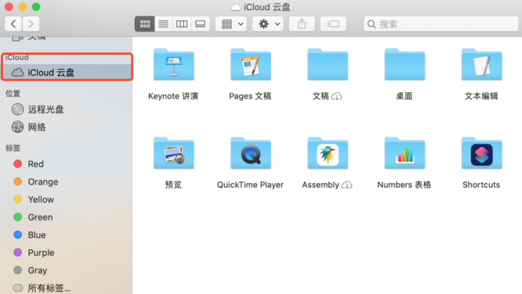522x294 pixels.
Task: Click the iCloud sidebar section header
Action: pos(17,57)
